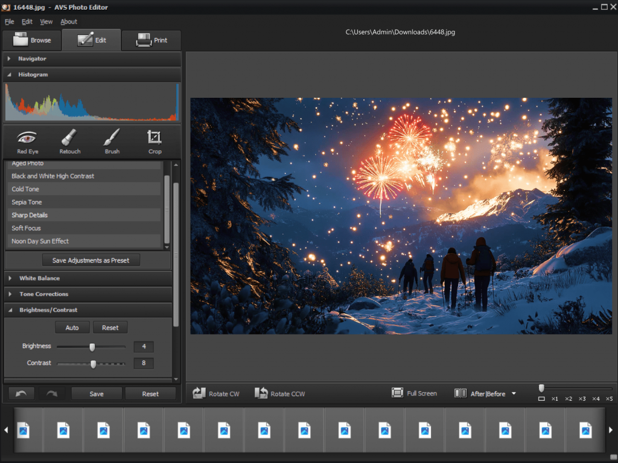Rotate the image counter-clockwise
The height and width of the screenshot is (463, 618).
tap(279, 394)
